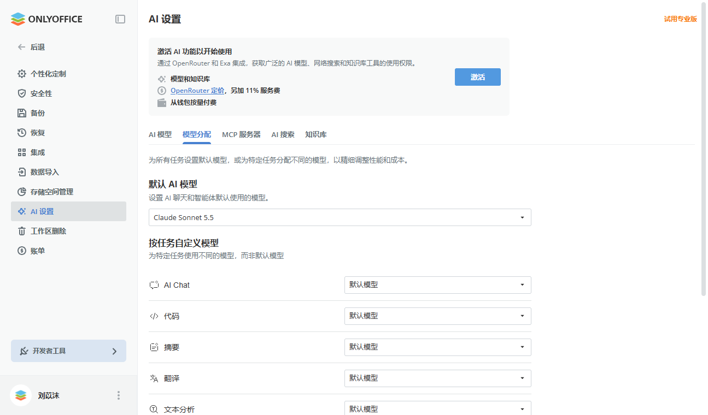Click the 代码 code brackets icon
708x415 pixels.
pos(154,316)
